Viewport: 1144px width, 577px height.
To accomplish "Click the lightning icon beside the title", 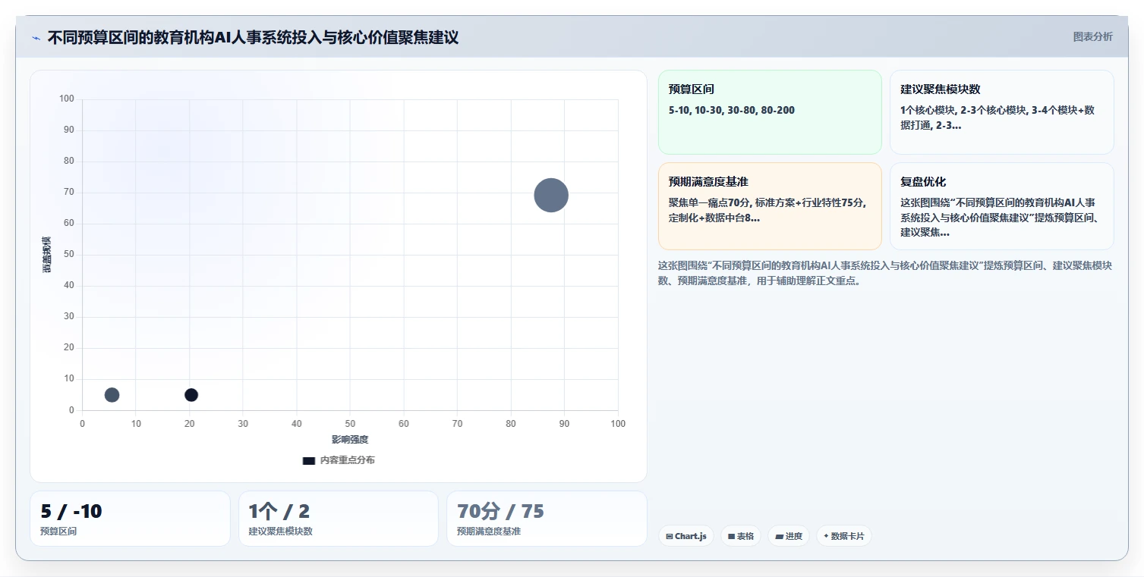I will pos(36,38).
